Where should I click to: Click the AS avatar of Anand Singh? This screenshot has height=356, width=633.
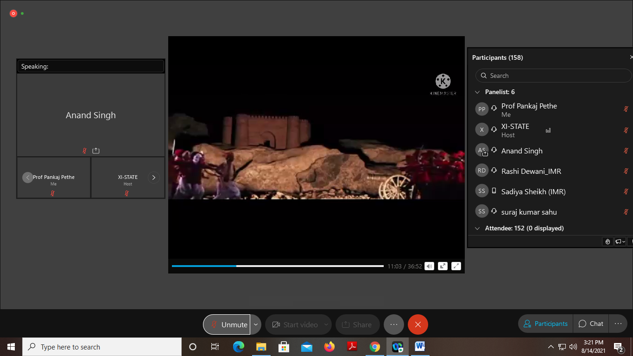tap(482, 150)
